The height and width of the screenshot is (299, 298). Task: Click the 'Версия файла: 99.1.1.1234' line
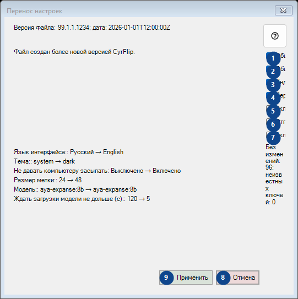click(92, 28)
